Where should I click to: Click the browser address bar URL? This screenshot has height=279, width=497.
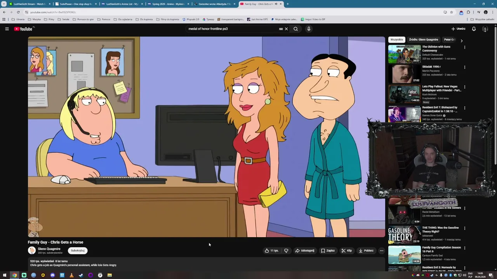(53, 12)
